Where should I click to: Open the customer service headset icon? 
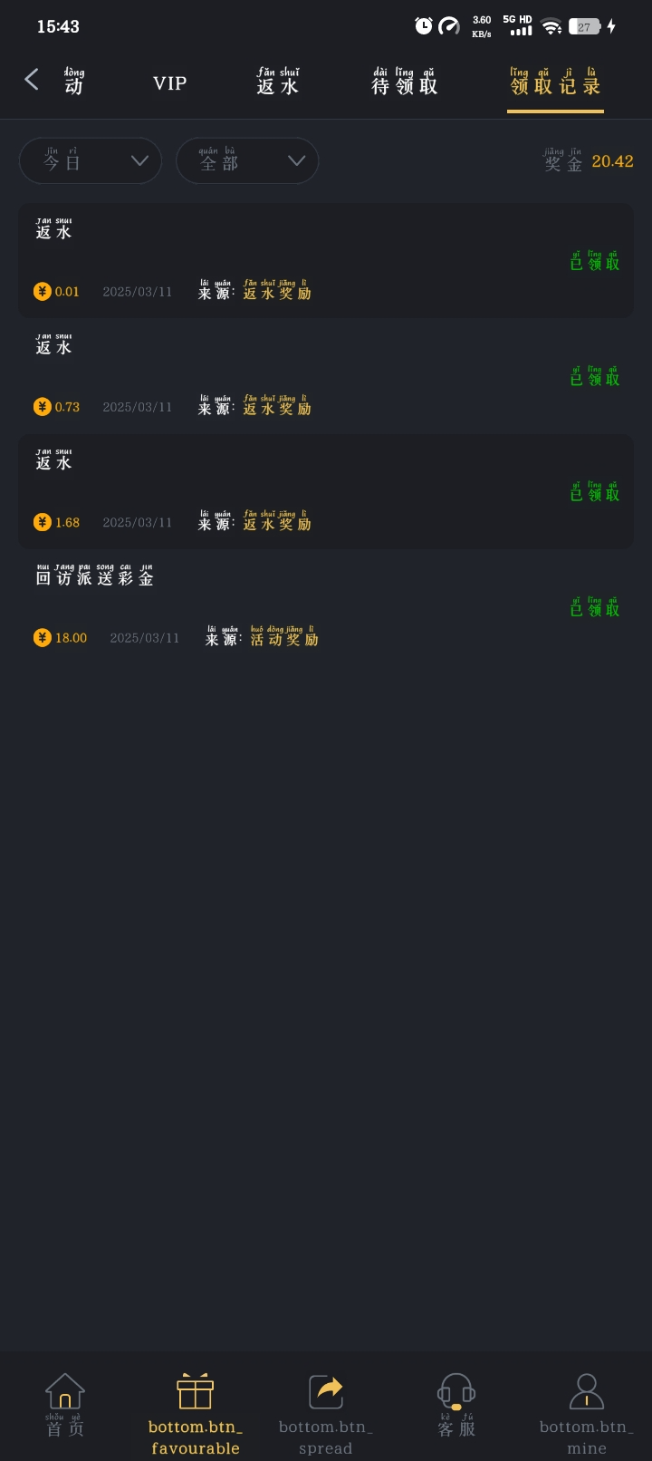click(x=456, y=1391)
